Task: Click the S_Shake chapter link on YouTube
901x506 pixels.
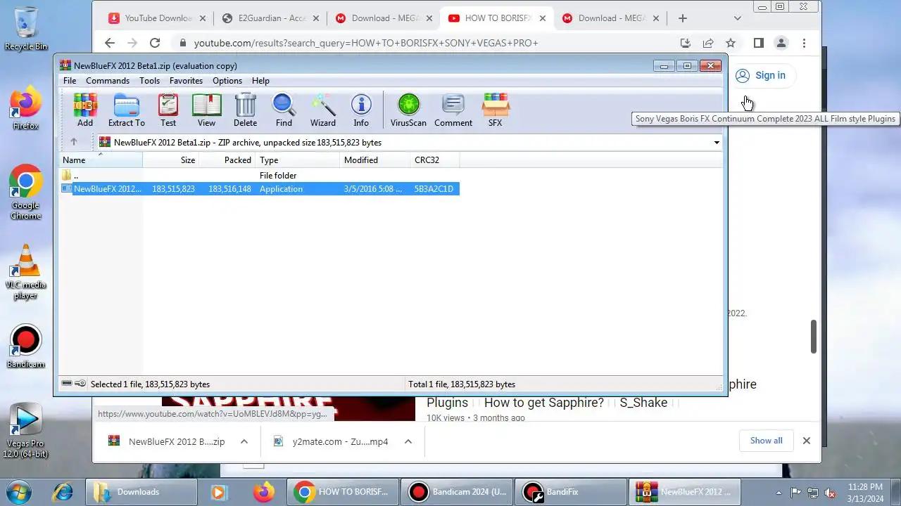Action: coord(643,403)
